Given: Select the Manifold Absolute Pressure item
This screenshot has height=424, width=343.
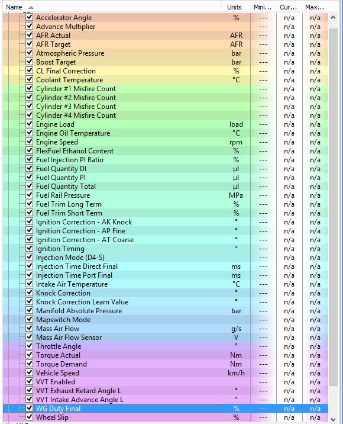Looking at the screenshot, I should 166,311.
